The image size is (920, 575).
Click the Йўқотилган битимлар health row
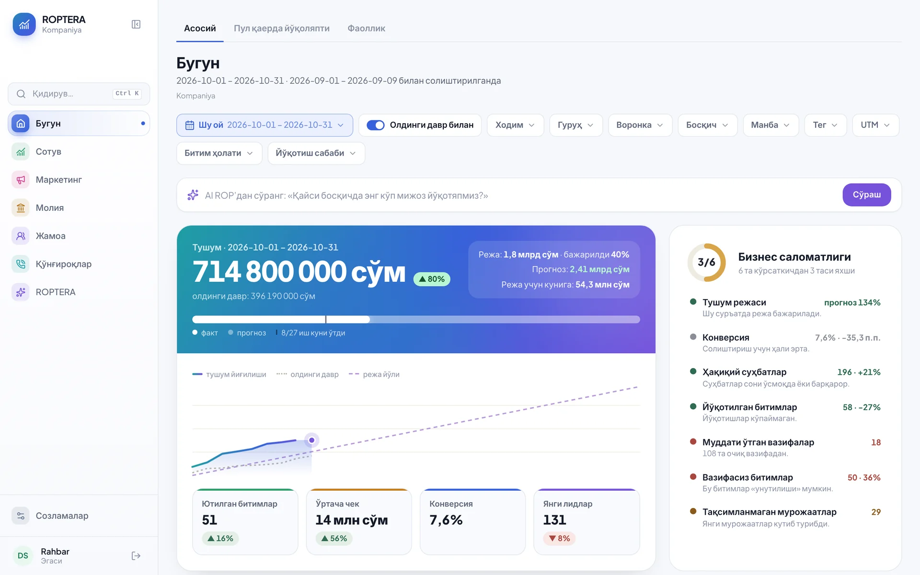pyautogui.click(x=785, y=413)
